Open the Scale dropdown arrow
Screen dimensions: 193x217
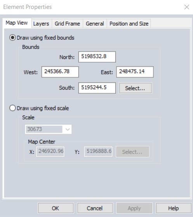pos(68,129)
